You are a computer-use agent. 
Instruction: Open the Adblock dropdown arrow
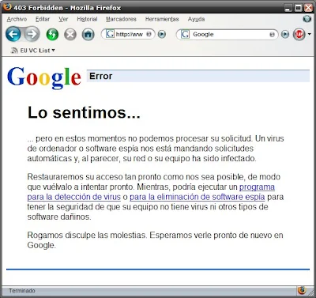tap(310, 34)
